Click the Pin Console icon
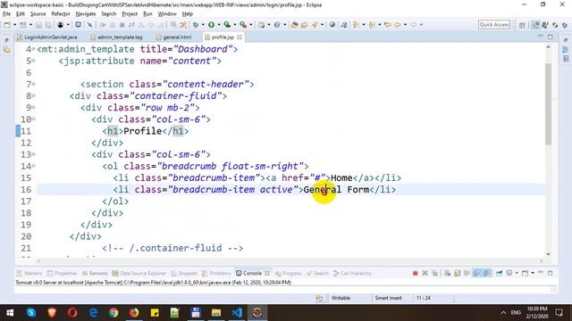The height and width of the screenshot is (321, 572). click(x=499, y=273)
